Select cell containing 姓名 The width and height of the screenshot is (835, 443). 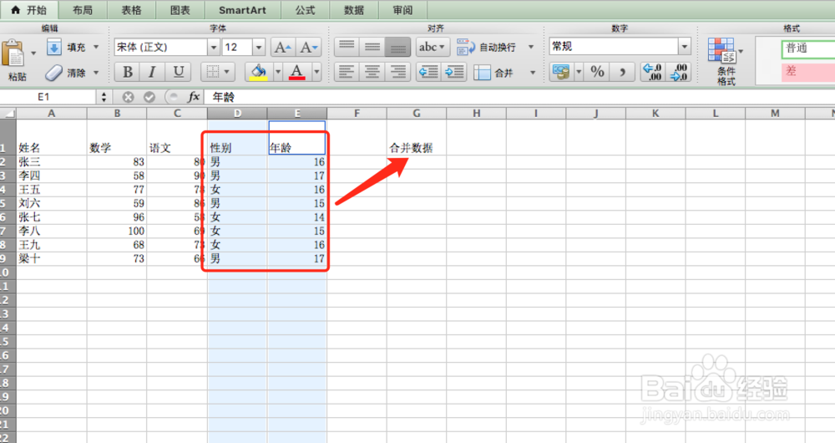[x=52, y=137]
